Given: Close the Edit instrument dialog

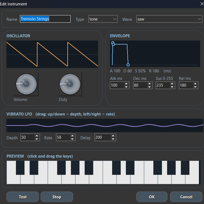Looking at the screenshot, I should coord(202,4).
